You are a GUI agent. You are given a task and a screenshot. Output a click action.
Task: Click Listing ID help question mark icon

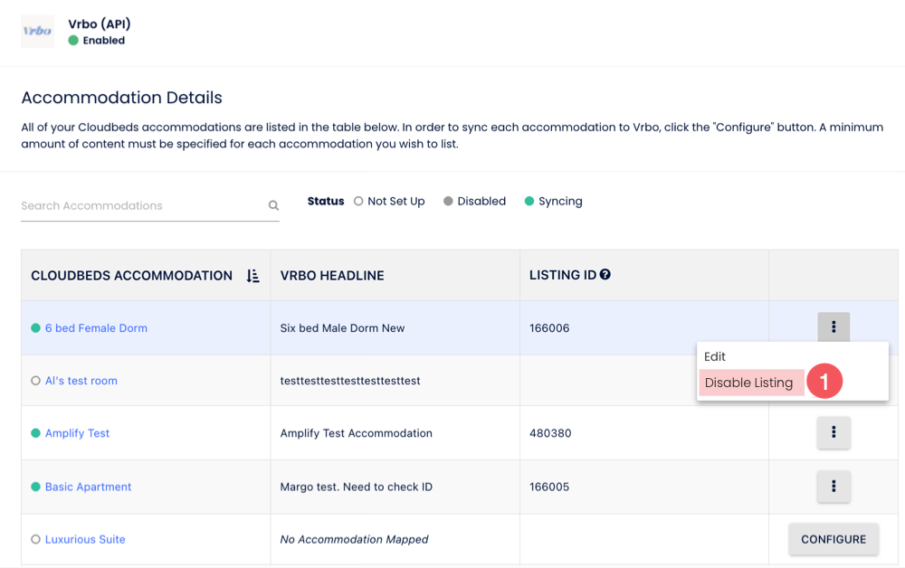click(605, 275)
